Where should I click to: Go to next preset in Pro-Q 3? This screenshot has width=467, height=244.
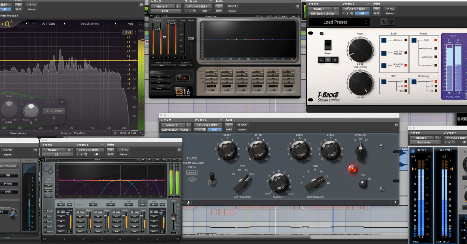tap(115, 24)
